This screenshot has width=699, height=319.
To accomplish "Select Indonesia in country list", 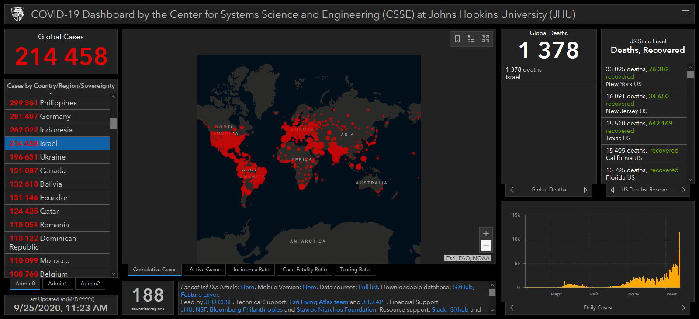I will coord(57,130).
